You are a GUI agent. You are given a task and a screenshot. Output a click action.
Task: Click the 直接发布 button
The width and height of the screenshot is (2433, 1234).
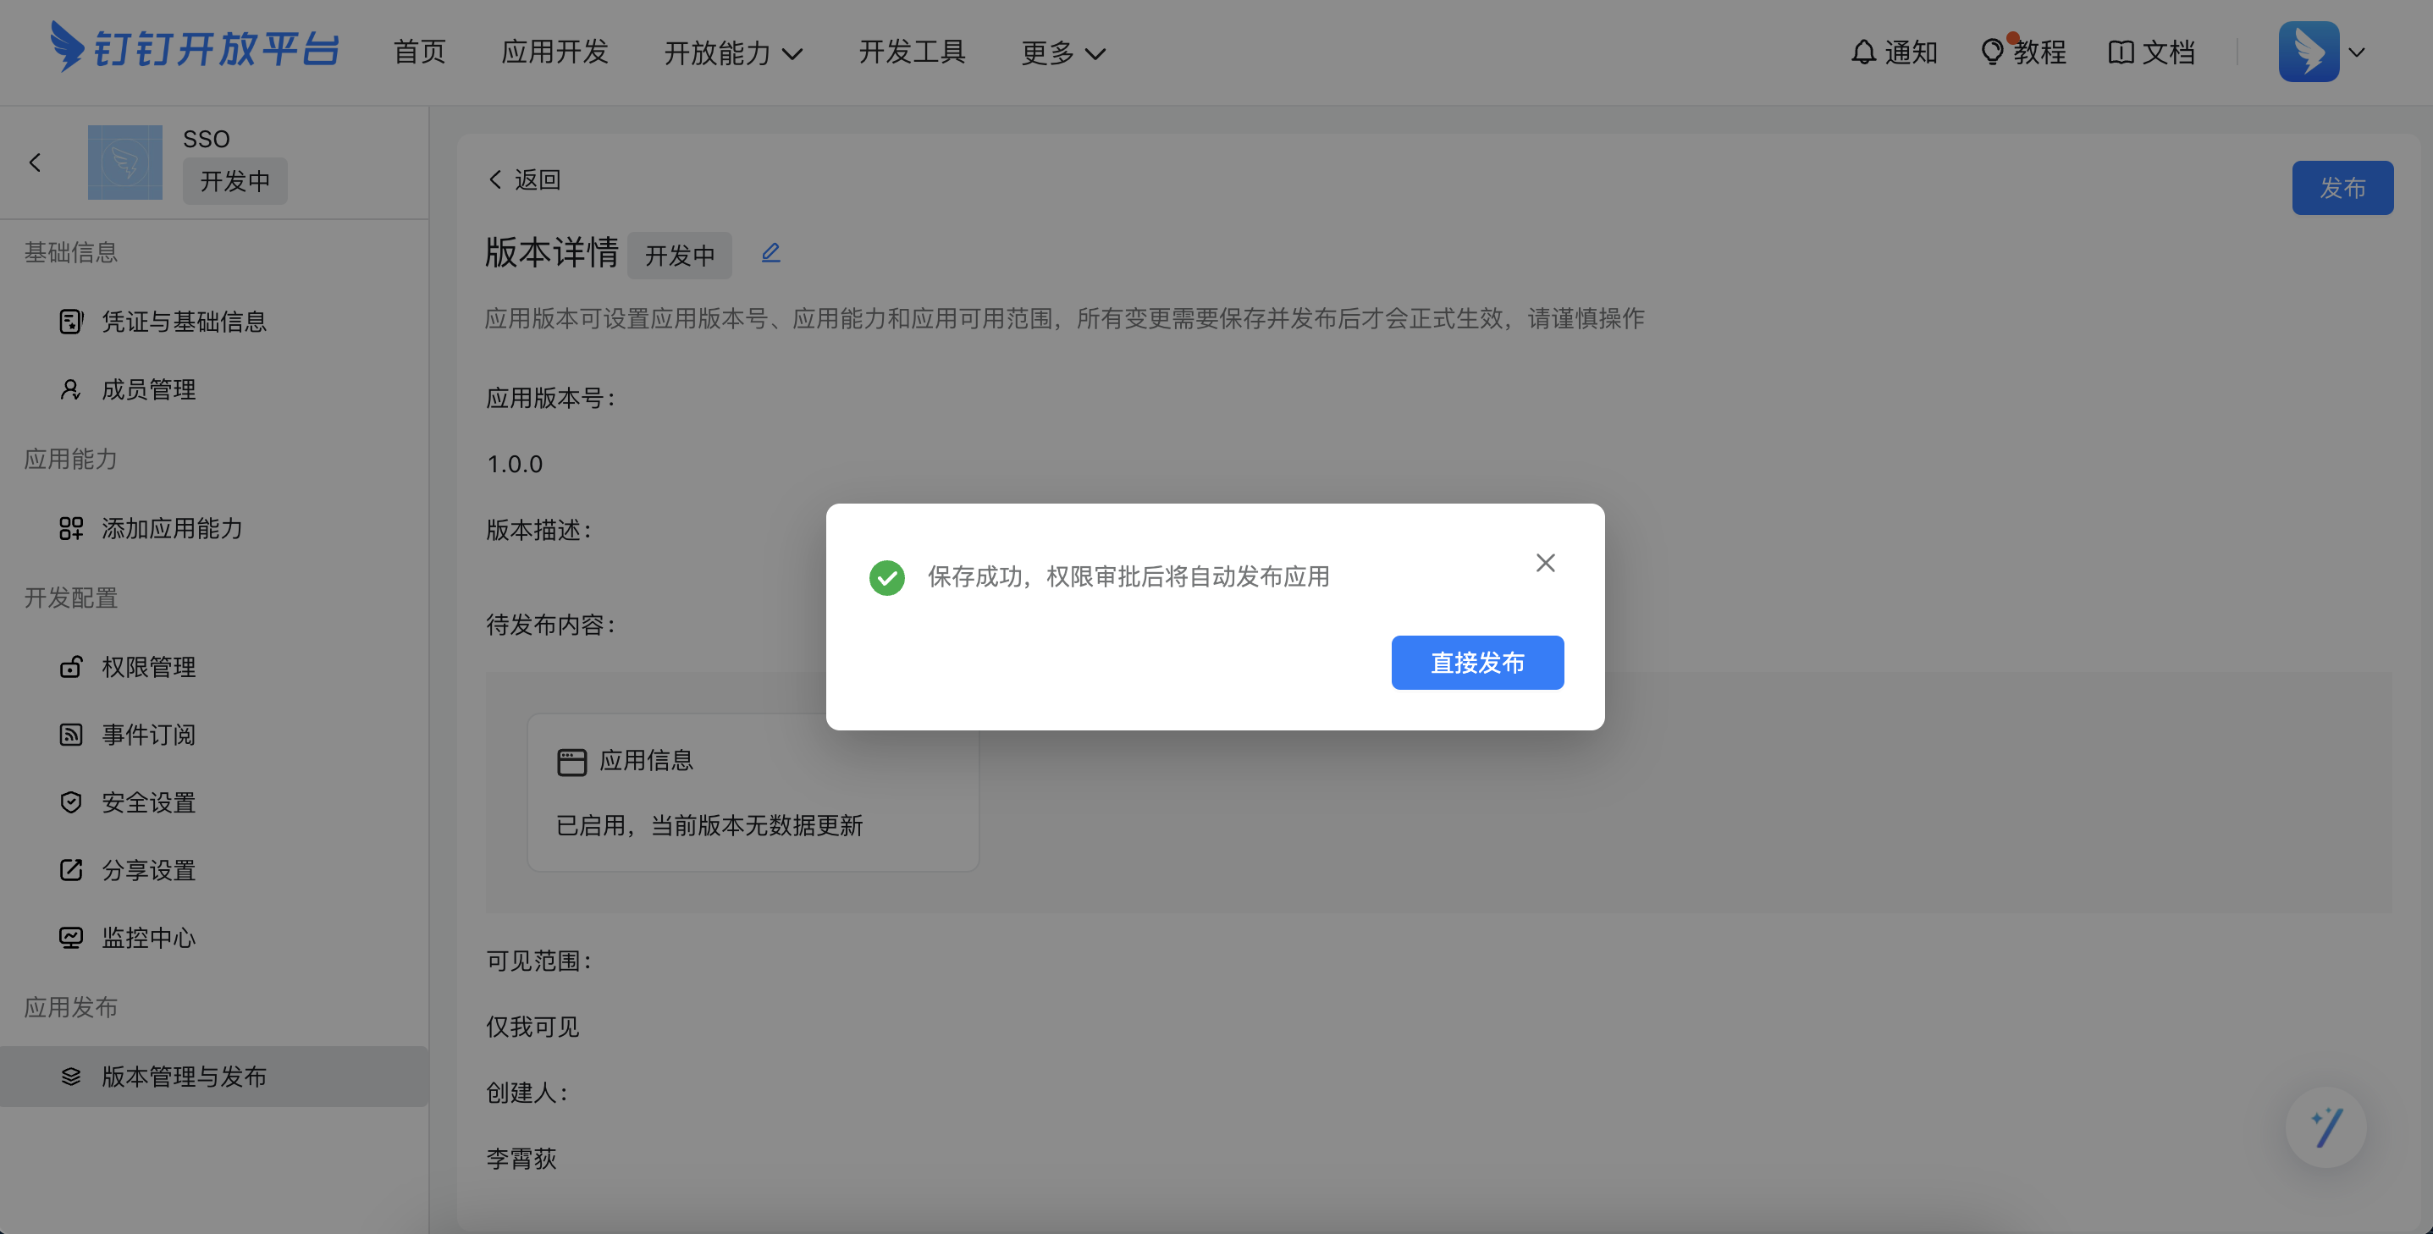point(1477,663)
